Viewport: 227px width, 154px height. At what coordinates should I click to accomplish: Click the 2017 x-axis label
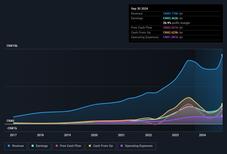[13, 135]
